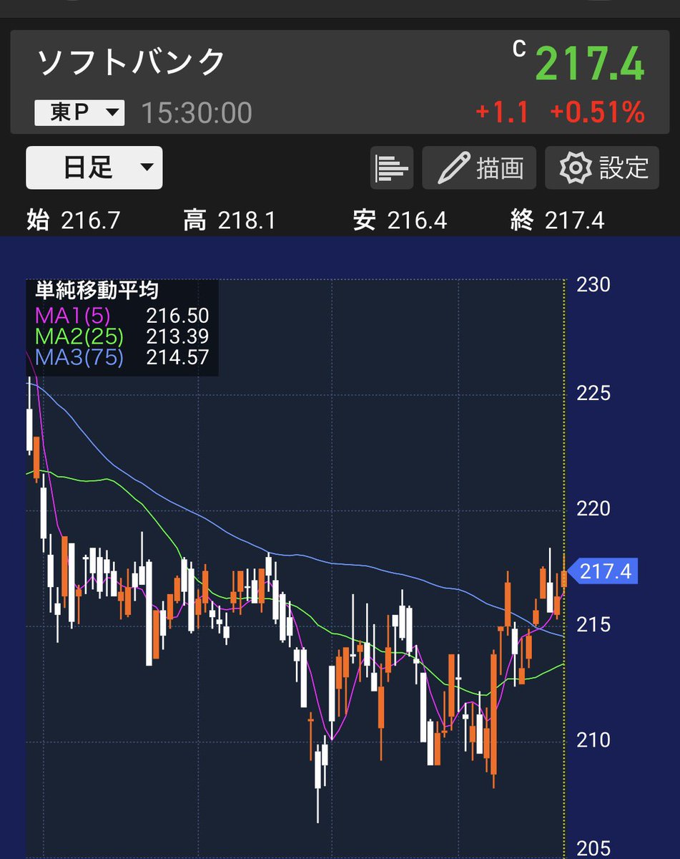This screenshot has height=859, width=680.
Task: Tap the +0.51% percentage change
Action: click(x=597, y=113)
